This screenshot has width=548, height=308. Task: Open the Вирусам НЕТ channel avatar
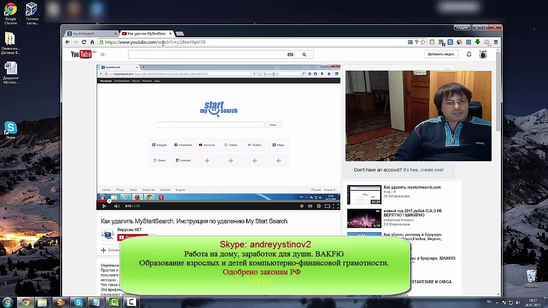tap(107, 234)
